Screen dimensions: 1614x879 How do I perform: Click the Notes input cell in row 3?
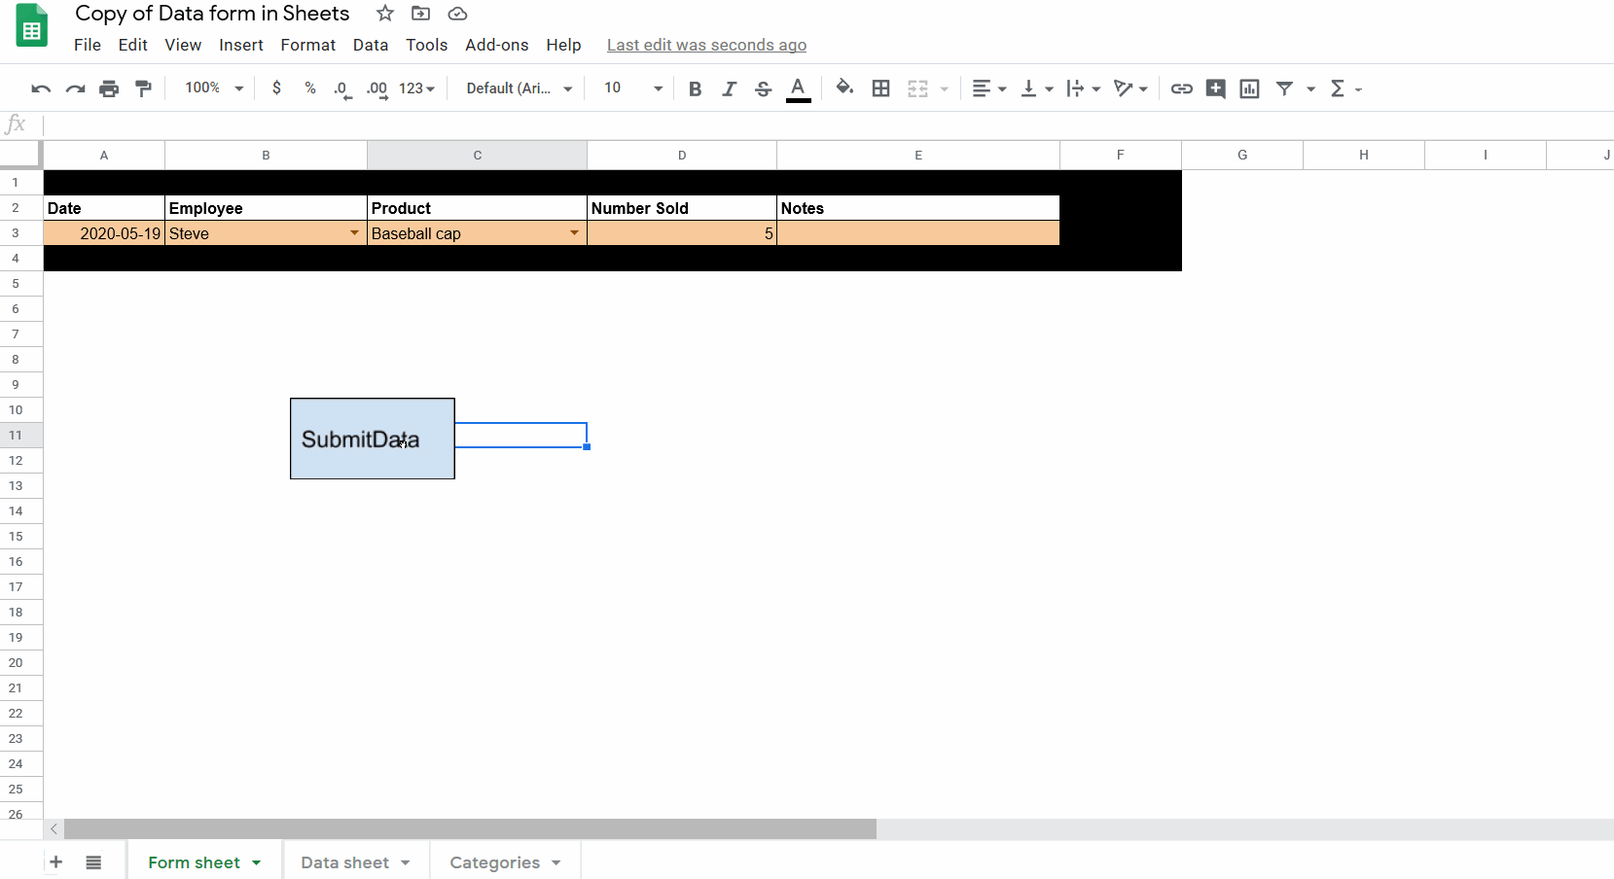pyautogui.click(x=917, y=233)
